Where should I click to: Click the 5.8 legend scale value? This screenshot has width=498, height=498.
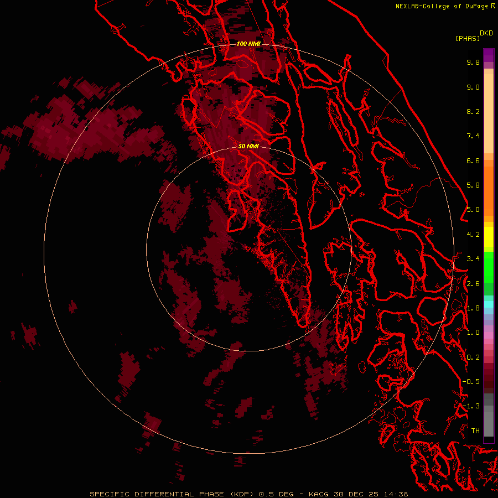pos(473,185)
